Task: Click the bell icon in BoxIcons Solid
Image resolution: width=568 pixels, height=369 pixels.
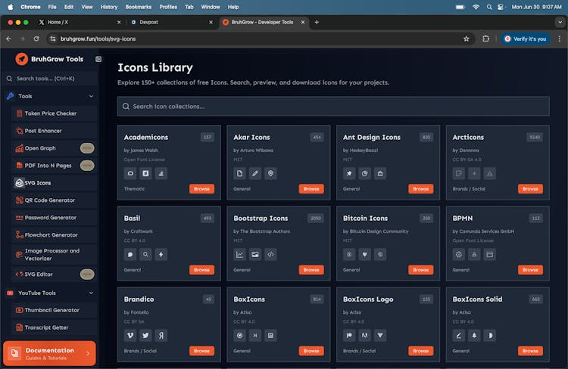Action: [x=474, y=335]
